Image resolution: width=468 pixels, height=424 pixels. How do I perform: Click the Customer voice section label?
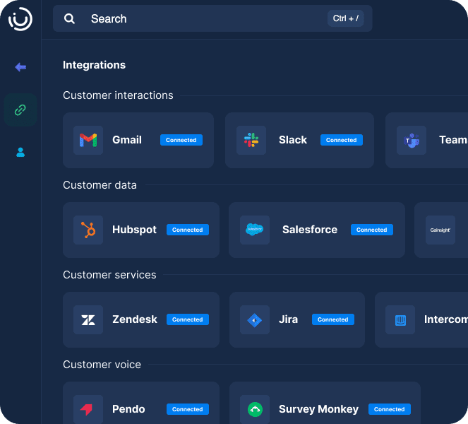point(102,365)
